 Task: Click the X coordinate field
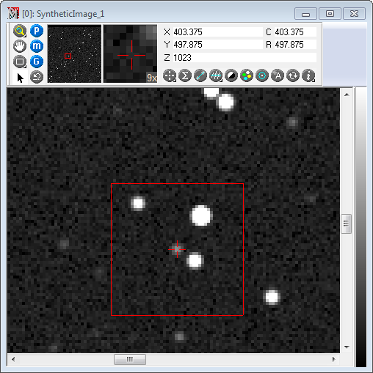pos(218,32)
